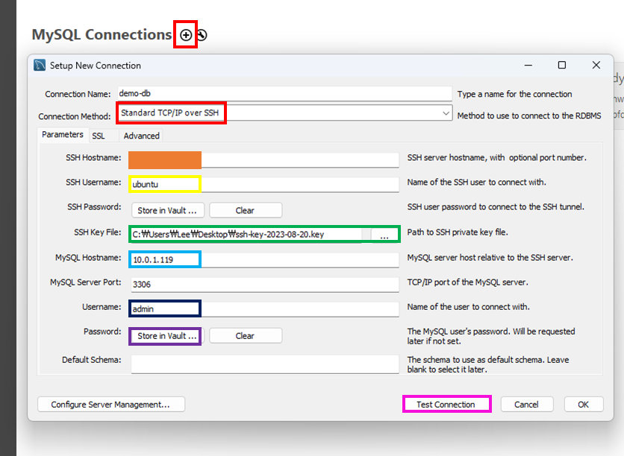Image resolution: width=624 pixels, height=456 pixels.
Task: Click the Connection Method label text
Action: pos(75,116)
